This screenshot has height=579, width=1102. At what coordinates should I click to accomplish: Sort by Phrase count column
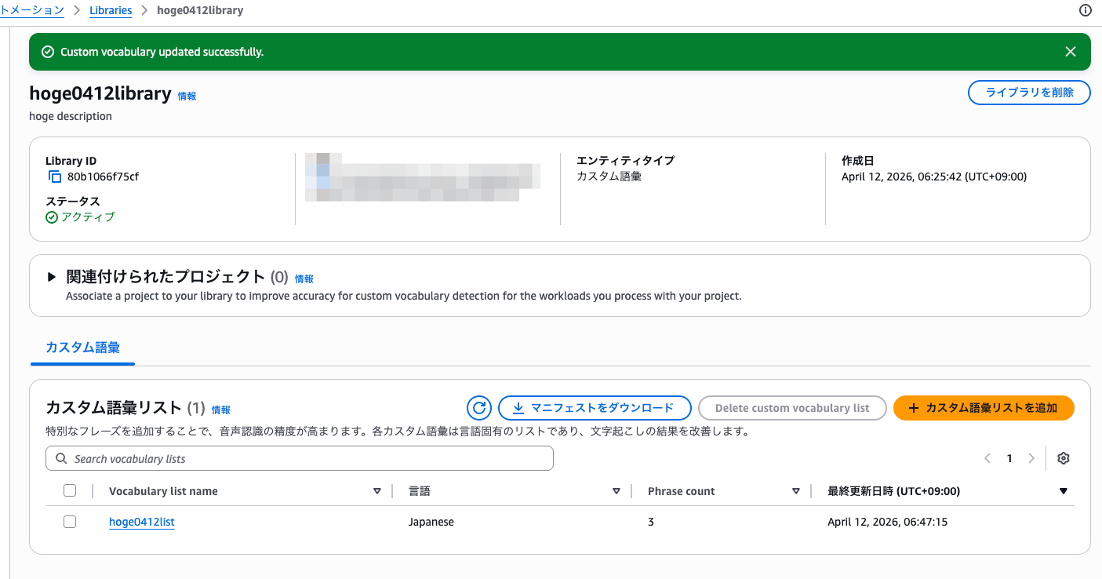coord(796,491)
